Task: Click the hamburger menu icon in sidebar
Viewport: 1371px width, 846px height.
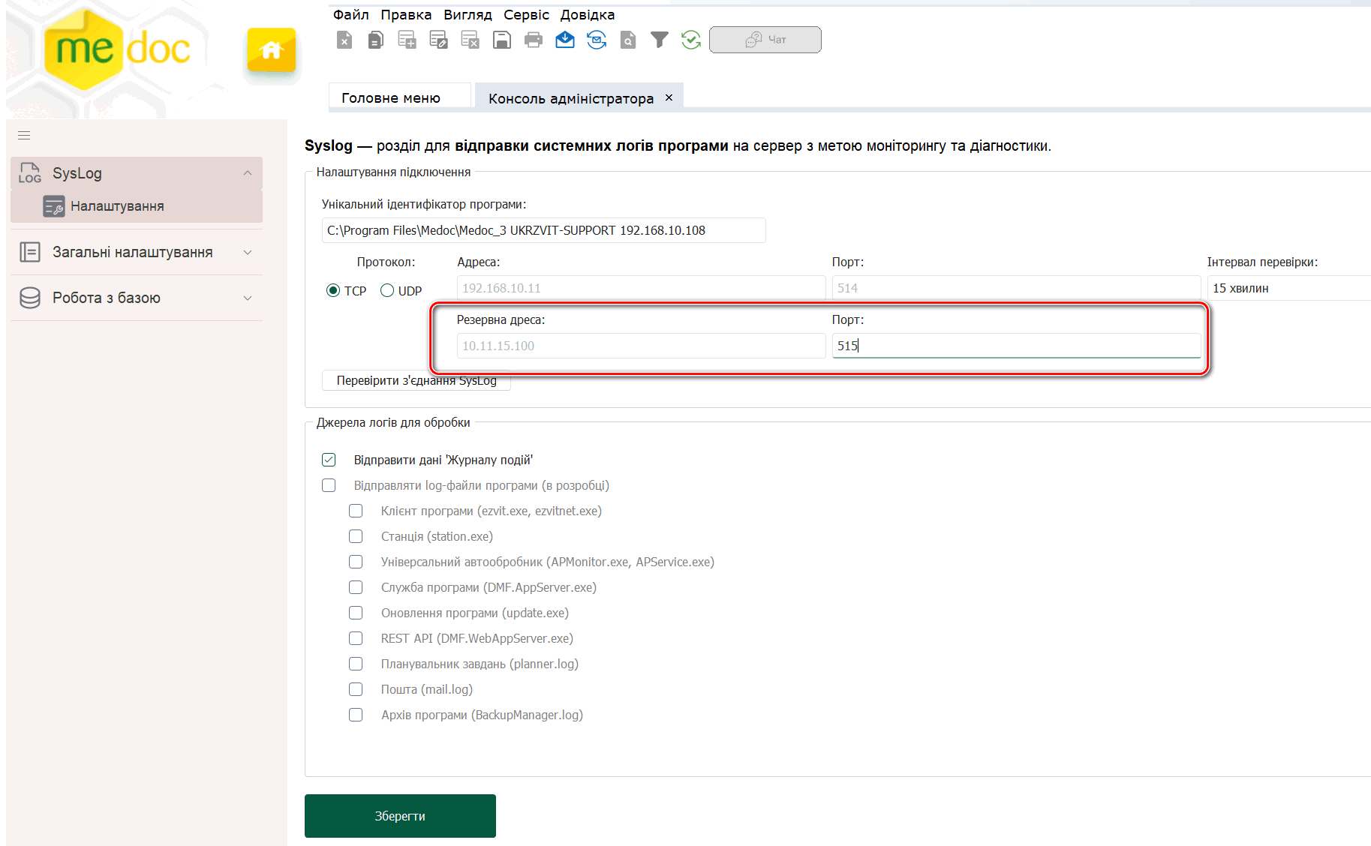Action: [24, 136]
